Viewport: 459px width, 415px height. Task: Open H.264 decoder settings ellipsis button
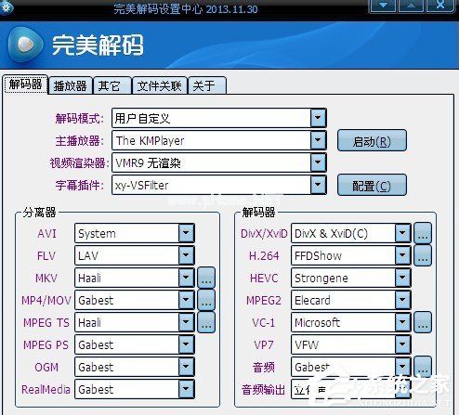pos(423,255)
